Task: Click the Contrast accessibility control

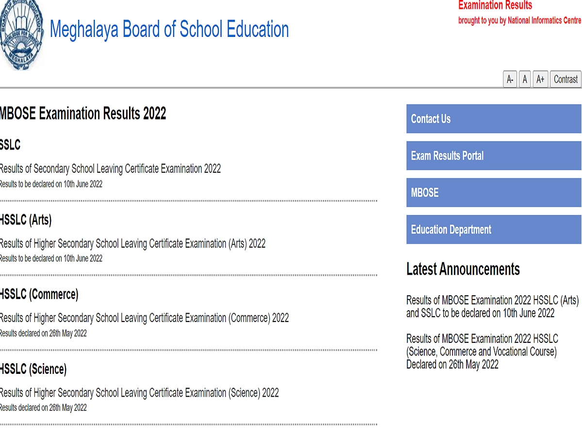Action: click(565, 79)
